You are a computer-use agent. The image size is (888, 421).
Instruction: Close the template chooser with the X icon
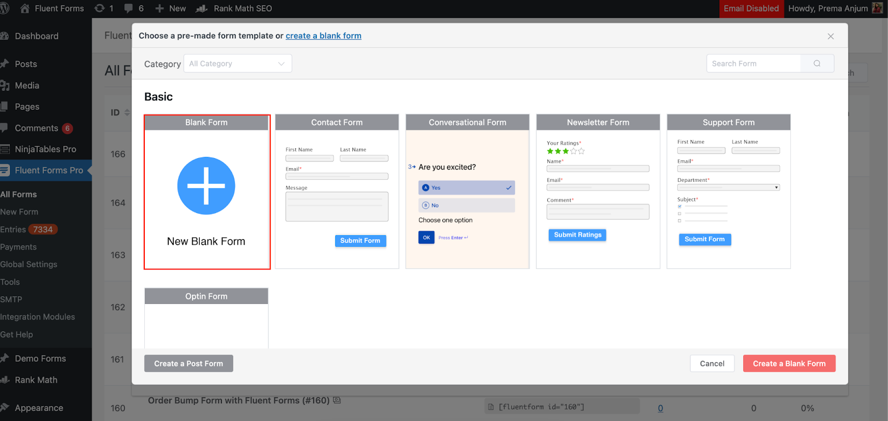pyautogui.click(x=831, y=36)
